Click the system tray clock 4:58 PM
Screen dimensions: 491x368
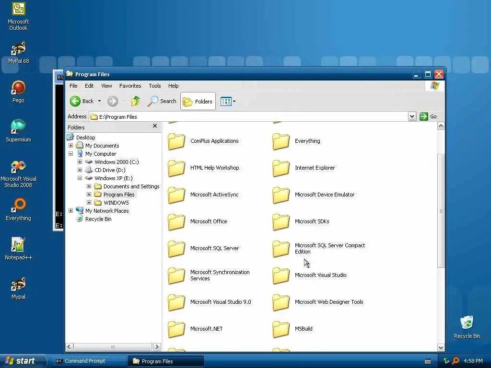(473, 361)
